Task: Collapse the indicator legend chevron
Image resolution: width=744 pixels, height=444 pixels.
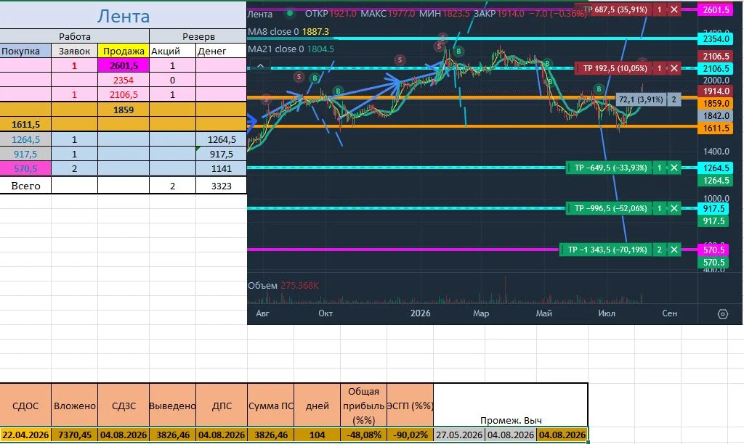Action: point(261,66)
